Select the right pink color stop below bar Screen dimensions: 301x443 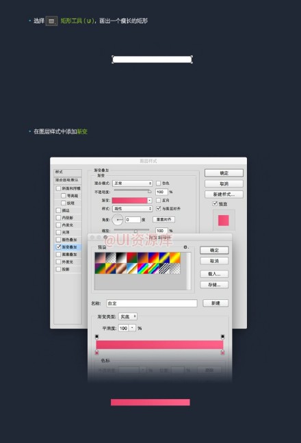(x=222, y=352)
